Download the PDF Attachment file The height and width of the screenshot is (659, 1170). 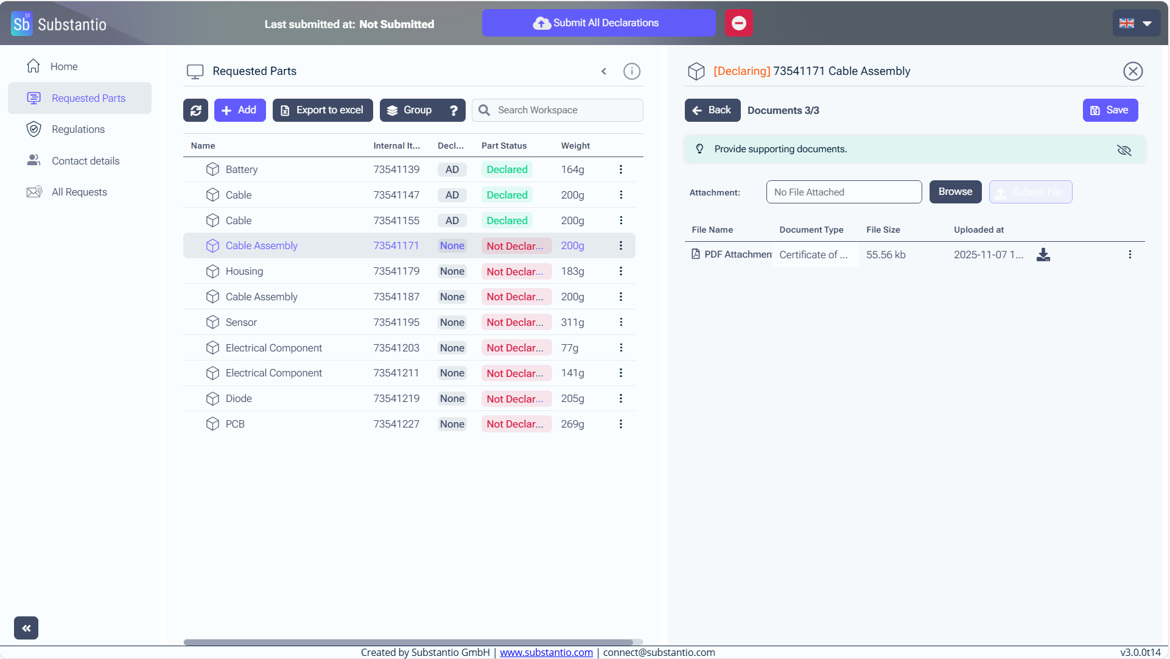pyautogui.click(x=1043, y=255)
